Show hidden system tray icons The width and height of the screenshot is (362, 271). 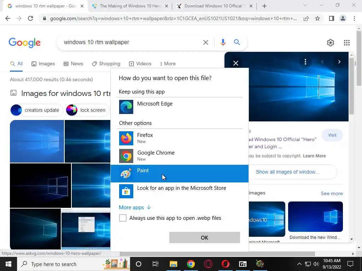coord(299,264)
